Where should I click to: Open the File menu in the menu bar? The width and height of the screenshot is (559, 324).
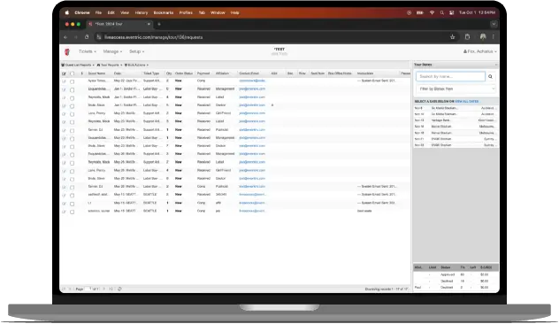pos(98,12)
